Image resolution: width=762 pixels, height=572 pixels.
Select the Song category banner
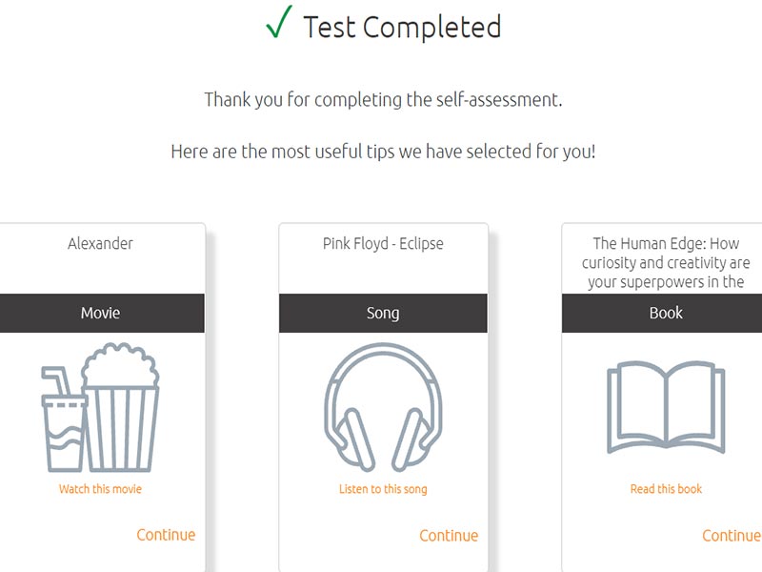(383, 313)
